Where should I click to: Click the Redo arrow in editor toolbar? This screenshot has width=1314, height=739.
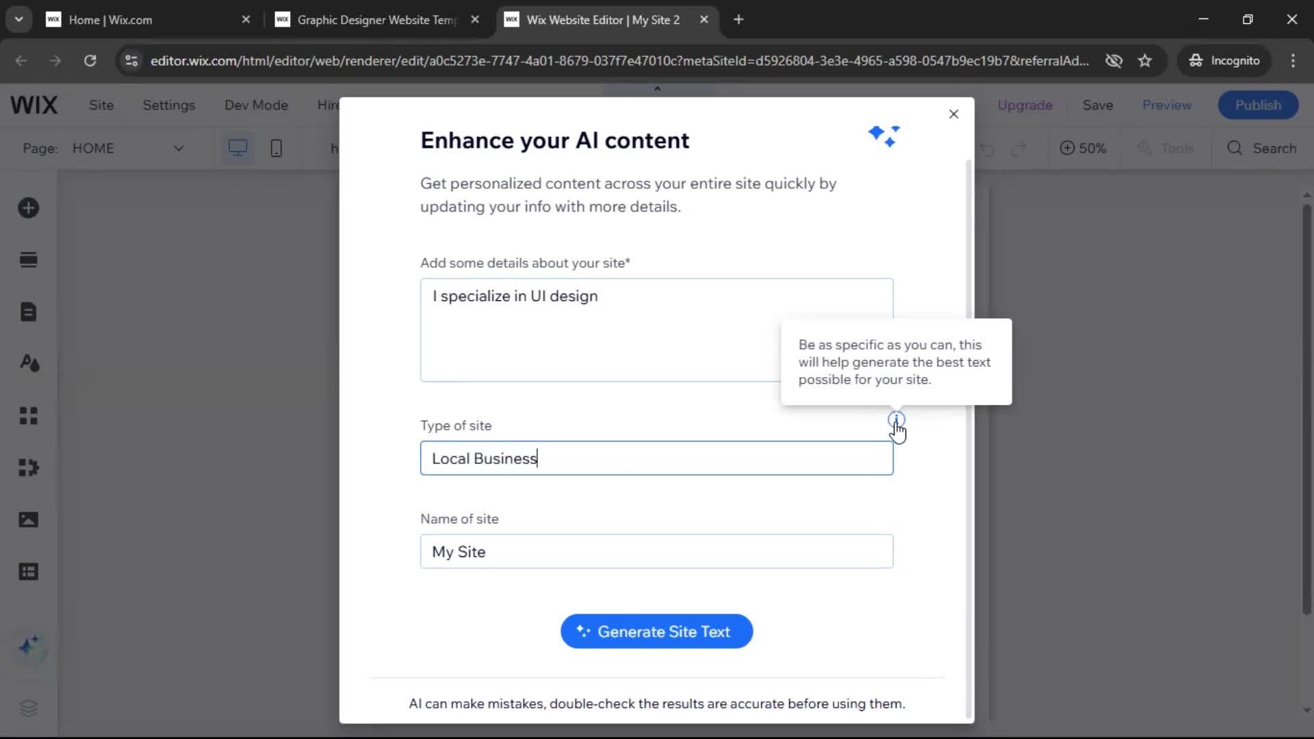click(1019, 148)
